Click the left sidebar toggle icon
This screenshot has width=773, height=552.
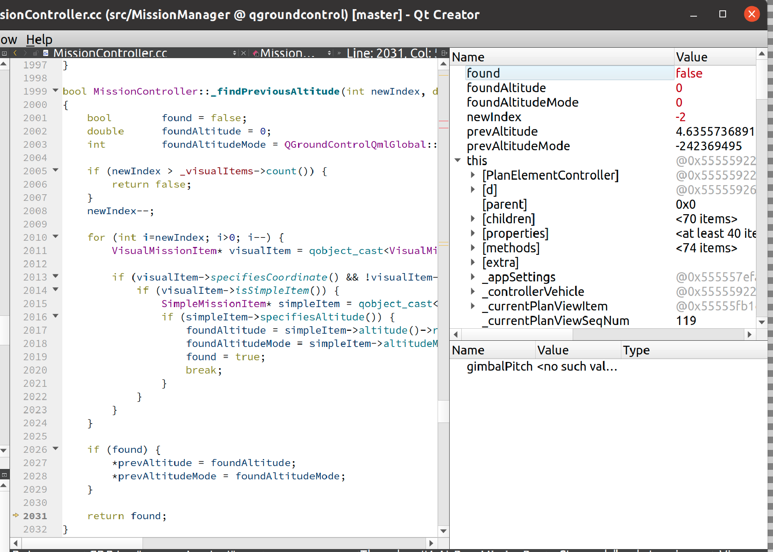(4, 53)
